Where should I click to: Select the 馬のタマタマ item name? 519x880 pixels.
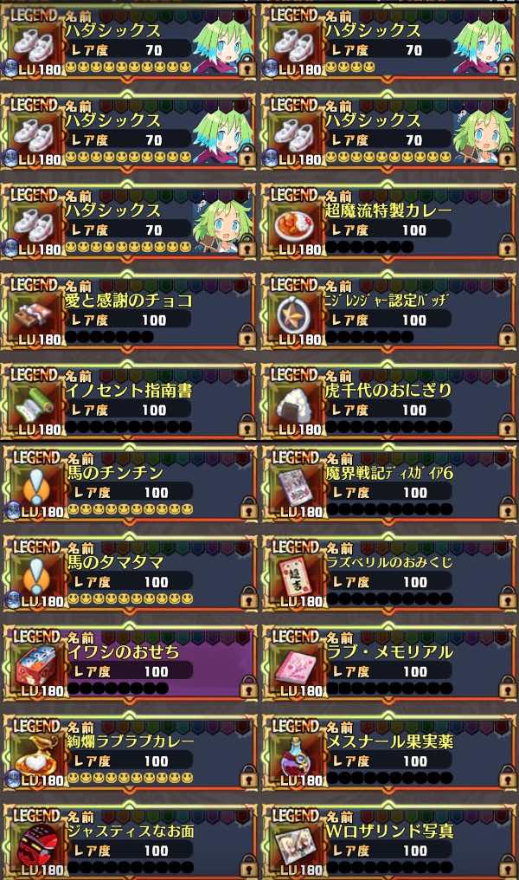(x=115, y=562)
